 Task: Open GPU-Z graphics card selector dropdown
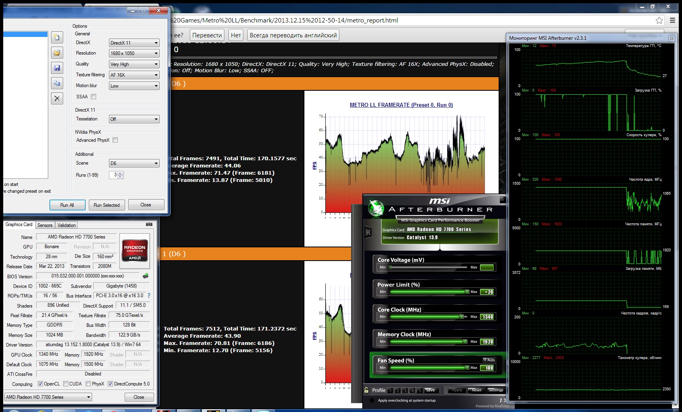tap(48, 397)
